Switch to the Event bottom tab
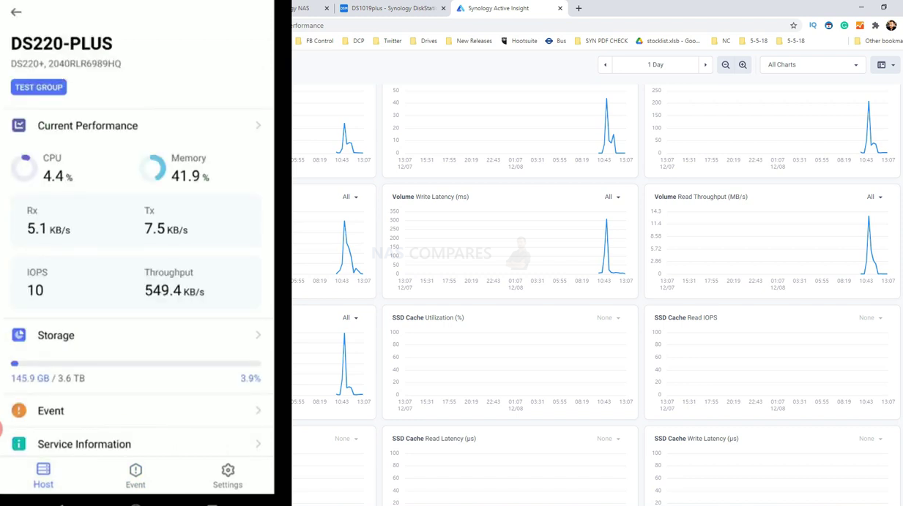The width and height of the screenshot is (903, 506). coord(135,475)
